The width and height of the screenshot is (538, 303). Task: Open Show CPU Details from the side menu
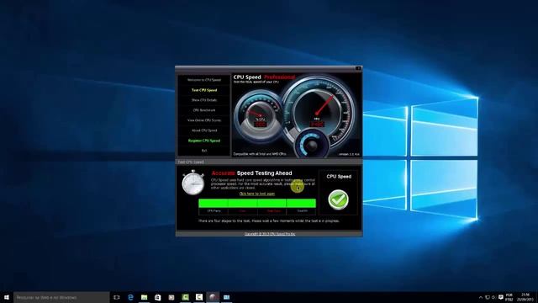point(204,100)
